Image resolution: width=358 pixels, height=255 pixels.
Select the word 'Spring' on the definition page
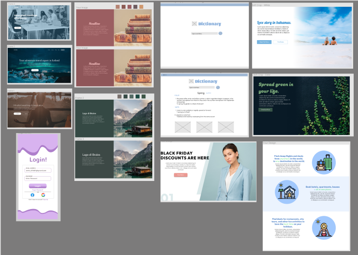point(201,93)
